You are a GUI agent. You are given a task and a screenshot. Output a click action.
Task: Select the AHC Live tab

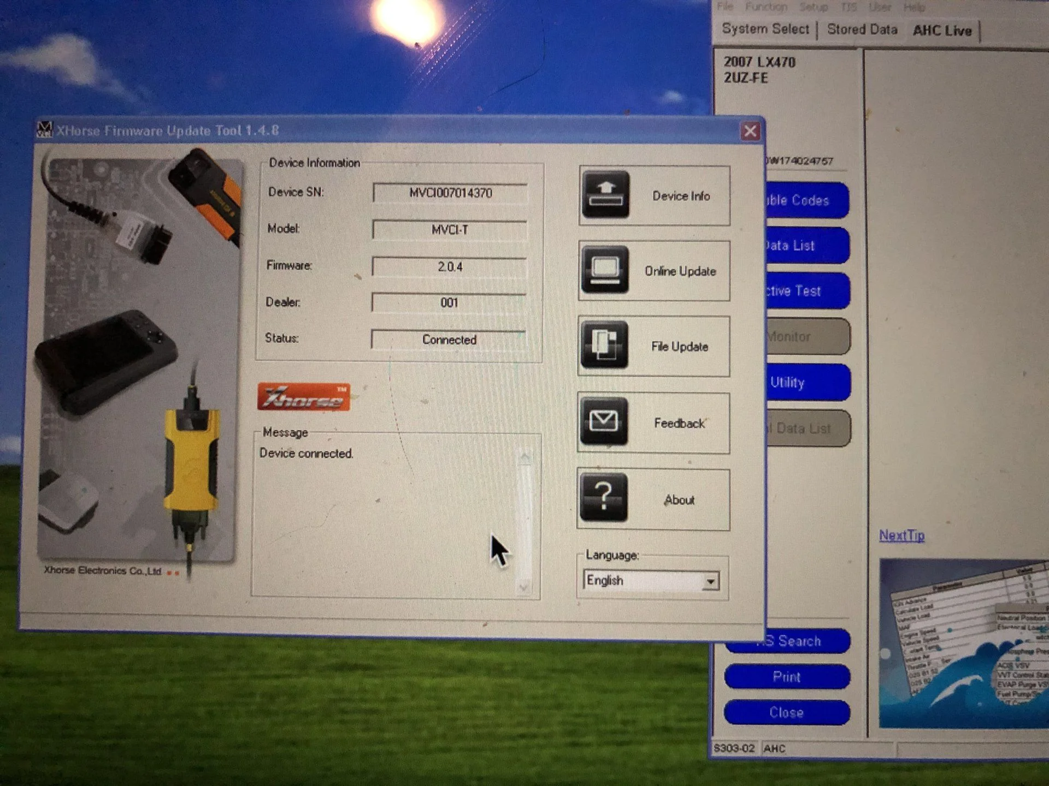tap(942, 31)
